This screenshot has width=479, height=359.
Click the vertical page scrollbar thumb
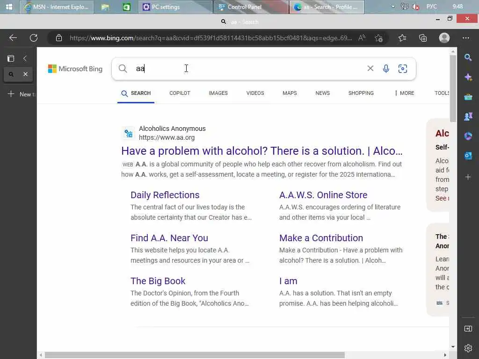453,88
